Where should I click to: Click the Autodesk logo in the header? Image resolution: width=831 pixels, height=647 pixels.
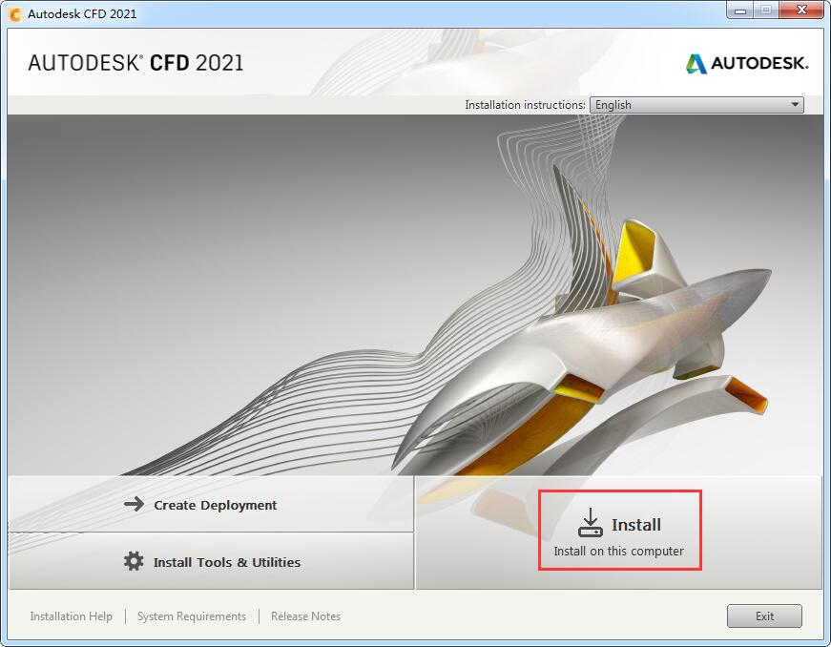coord(747,64)
